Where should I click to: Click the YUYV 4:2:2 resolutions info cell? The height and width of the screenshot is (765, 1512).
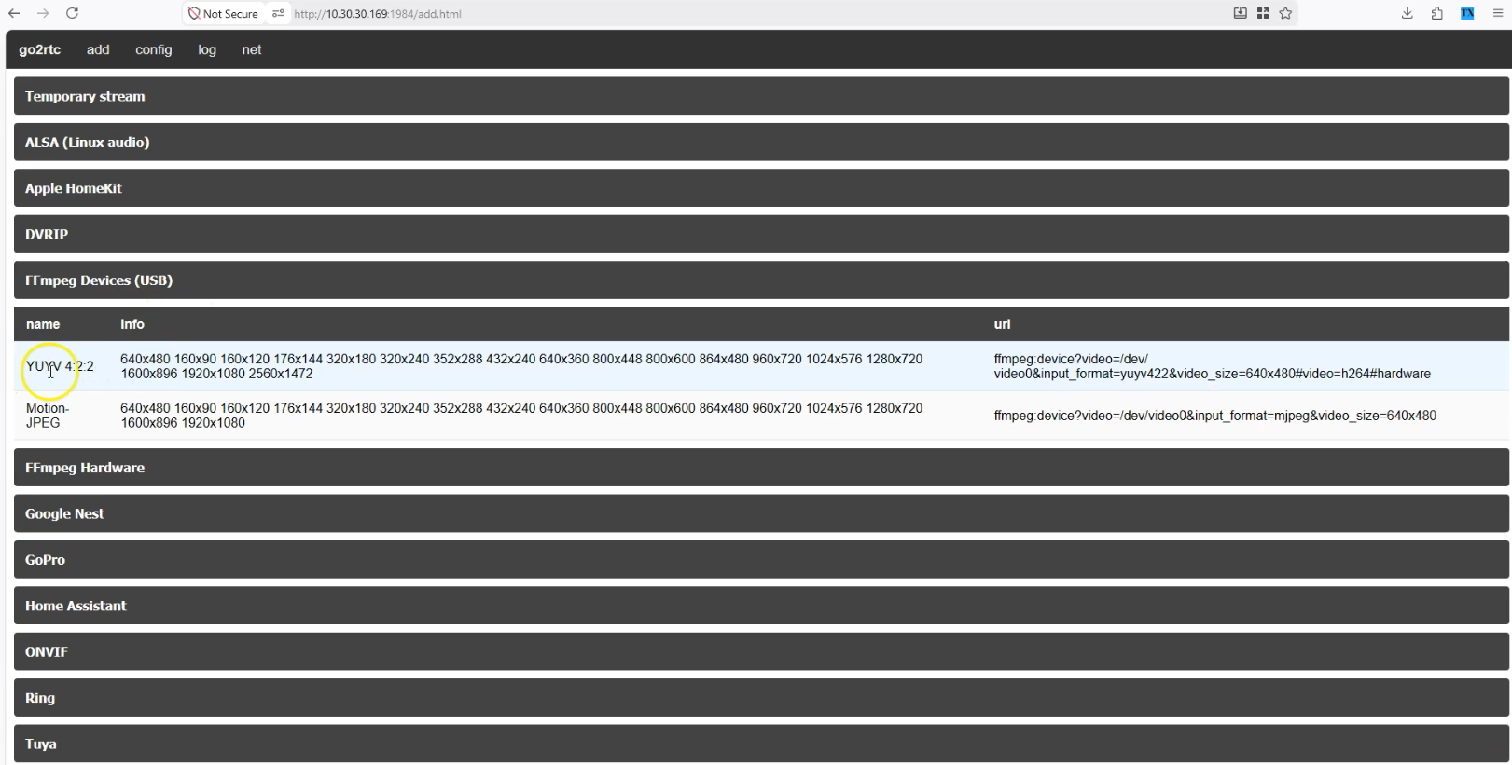click(x=521, y=366)
